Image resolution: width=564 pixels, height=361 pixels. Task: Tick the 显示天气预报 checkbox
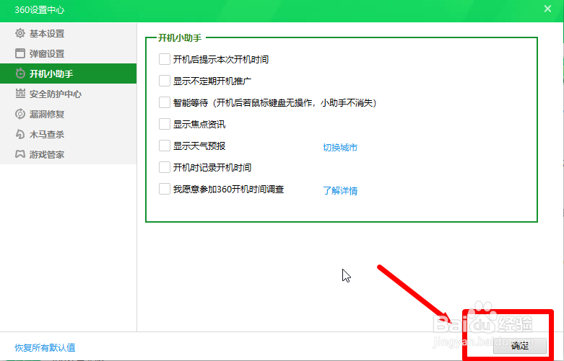[165, 146]
